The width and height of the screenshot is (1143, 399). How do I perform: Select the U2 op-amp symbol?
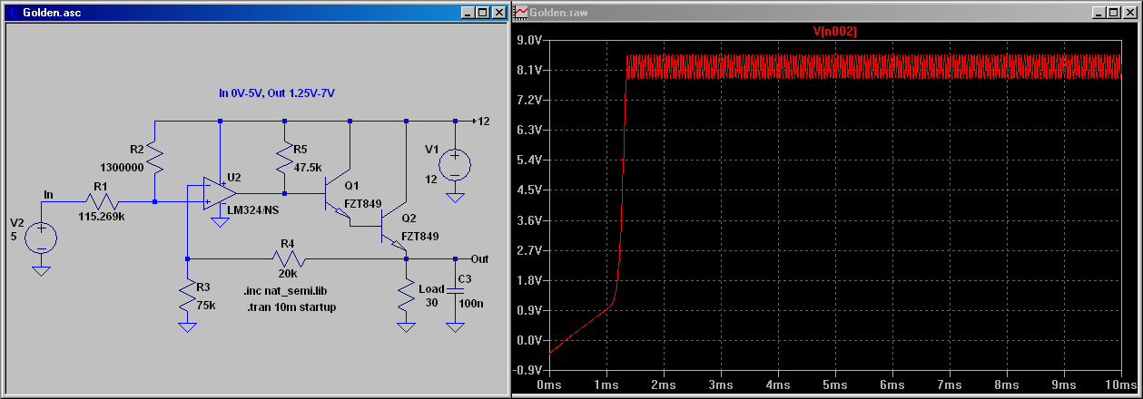[x=219, y=194]
